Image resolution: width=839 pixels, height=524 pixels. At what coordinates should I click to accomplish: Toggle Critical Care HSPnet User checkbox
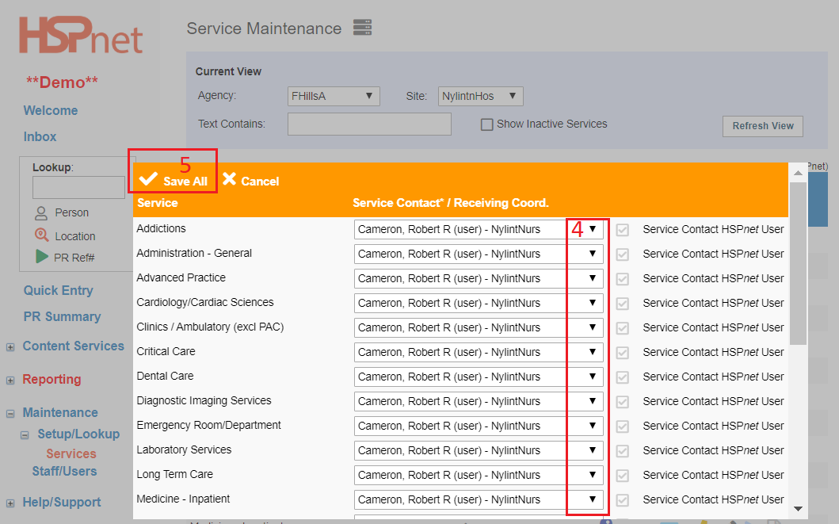coord(622,354)
